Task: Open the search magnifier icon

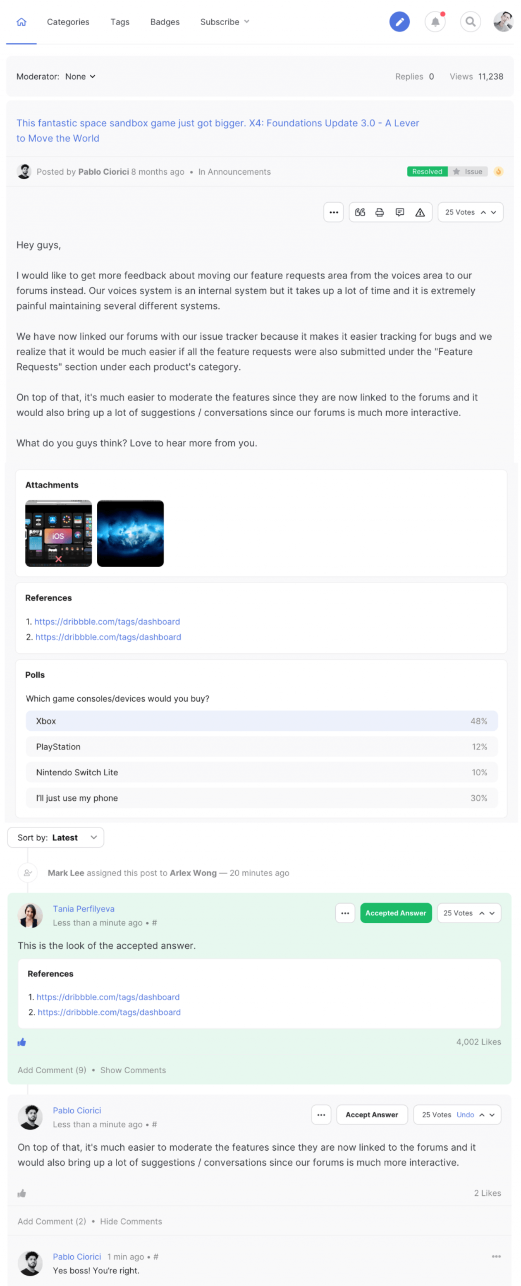Action: [470, 22]
